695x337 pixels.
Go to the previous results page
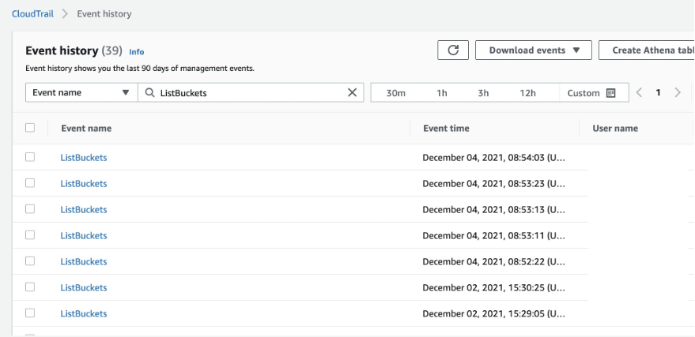click(639, 92)
